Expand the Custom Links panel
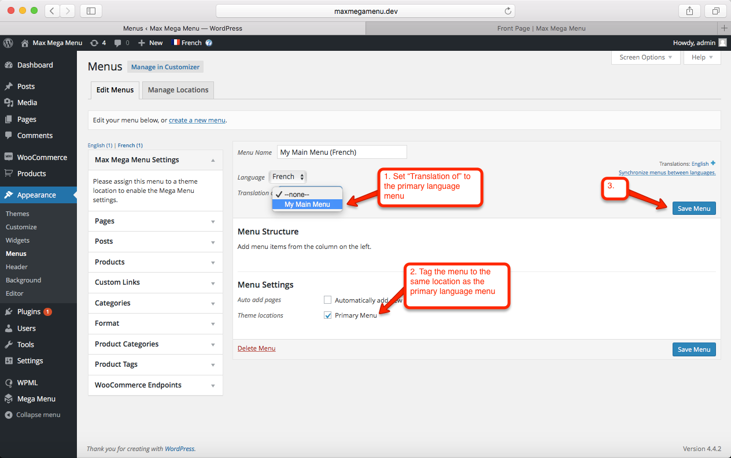This screenshot has width=731, height=458. click(155, 282)
